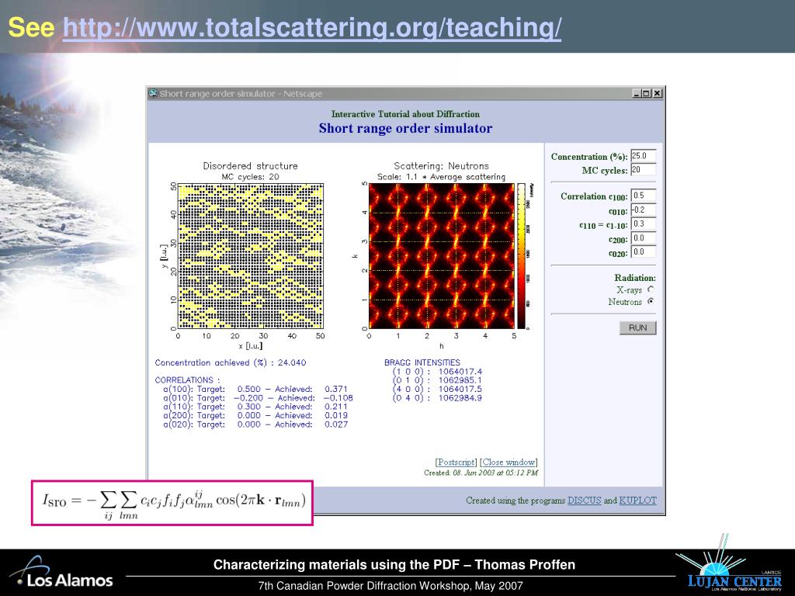
Task: Change the c010 correlation field
Action: (644, 210)
